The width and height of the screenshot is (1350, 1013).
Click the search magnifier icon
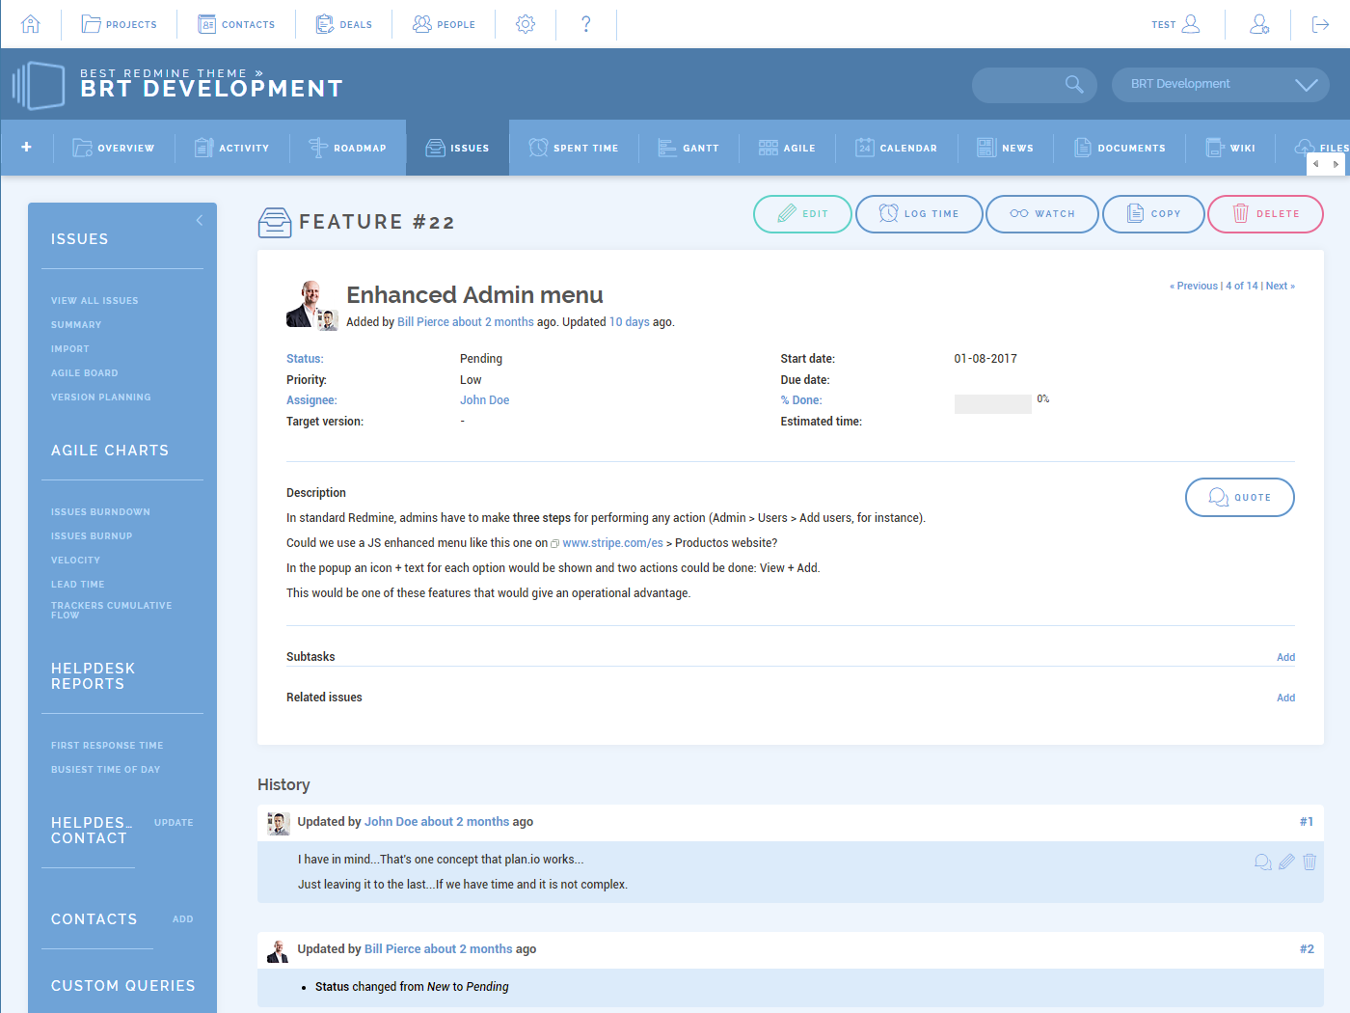click(1074, 85)
